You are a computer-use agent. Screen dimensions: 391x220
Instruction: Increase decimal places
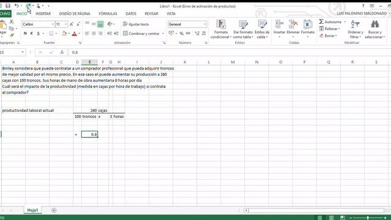click(197, 34)
